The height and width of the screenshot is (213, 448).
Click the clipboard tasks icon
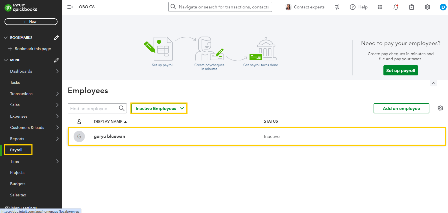(411, 7)
